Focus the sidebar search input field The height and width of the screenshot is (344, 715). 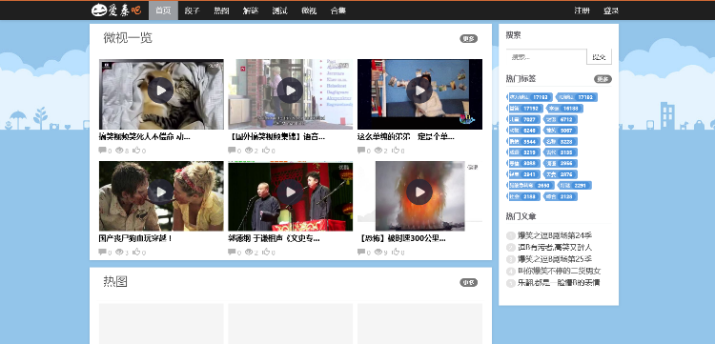point(546,57)
